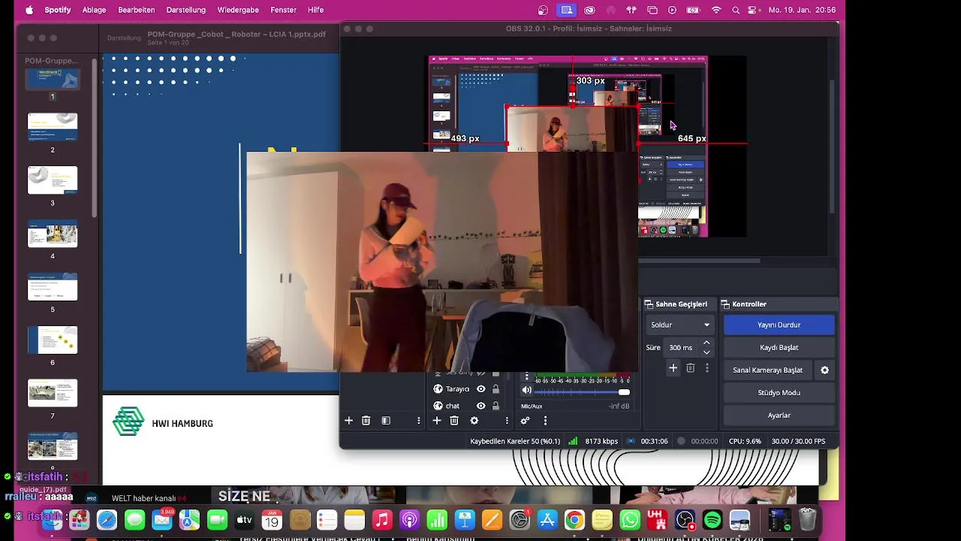Open the scenes panel three-dot menu

tap(418, 421)
